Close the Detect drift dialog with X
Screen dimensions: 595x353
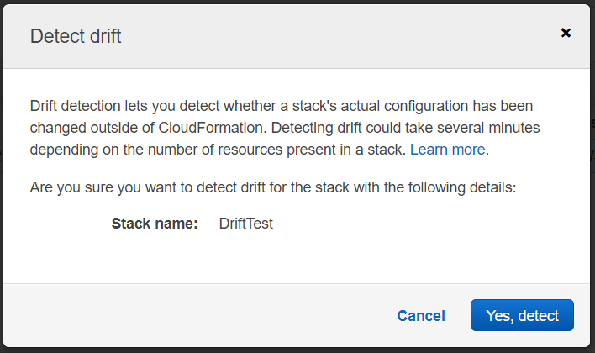point(566,33)
